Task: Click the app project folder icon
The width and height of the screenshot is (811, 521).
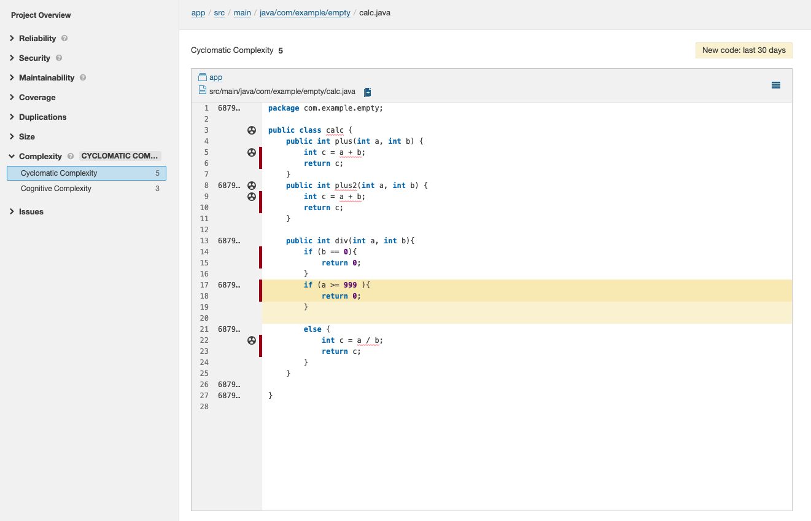Action: point(203,77)
